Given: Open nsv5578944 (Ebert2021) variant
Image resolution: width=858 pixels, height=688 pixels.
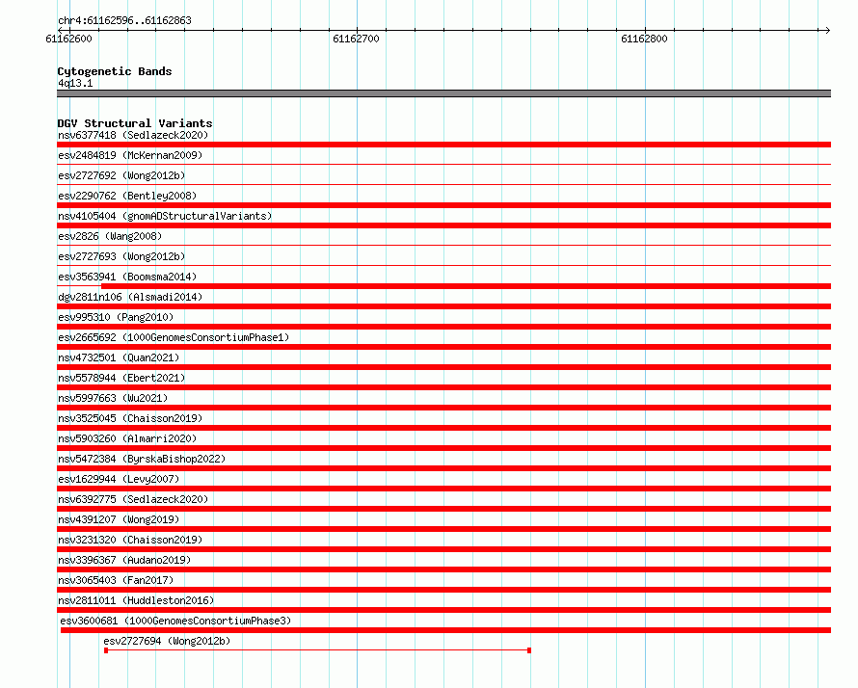Looking at the screenshot, I should pyautogui.click(x=121, y=378).
